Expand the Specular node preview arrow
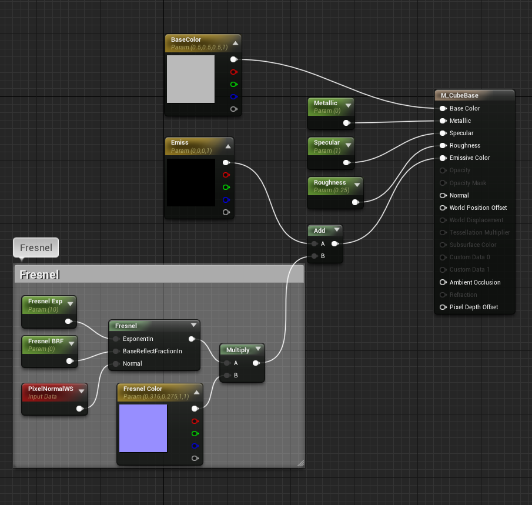The height and width of the screenshot is (505, 532). [348, 145]
